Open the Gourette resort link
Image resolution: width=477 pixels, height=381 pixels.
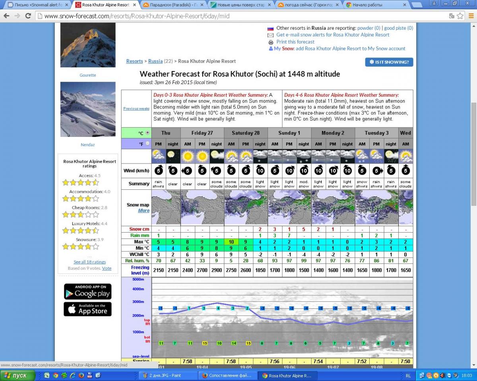pos(88,75)
